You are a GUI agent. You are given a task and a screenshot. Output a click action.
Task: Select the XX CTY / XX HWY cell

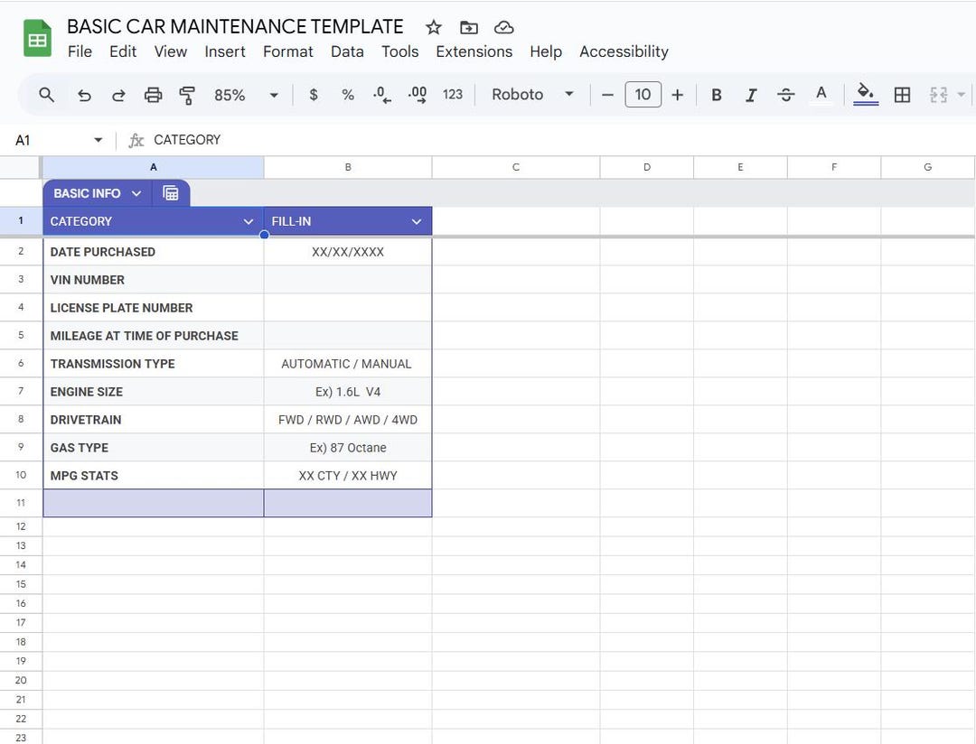point(348,476)
